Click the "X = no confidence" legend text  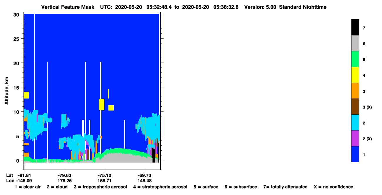coord(334,187)
